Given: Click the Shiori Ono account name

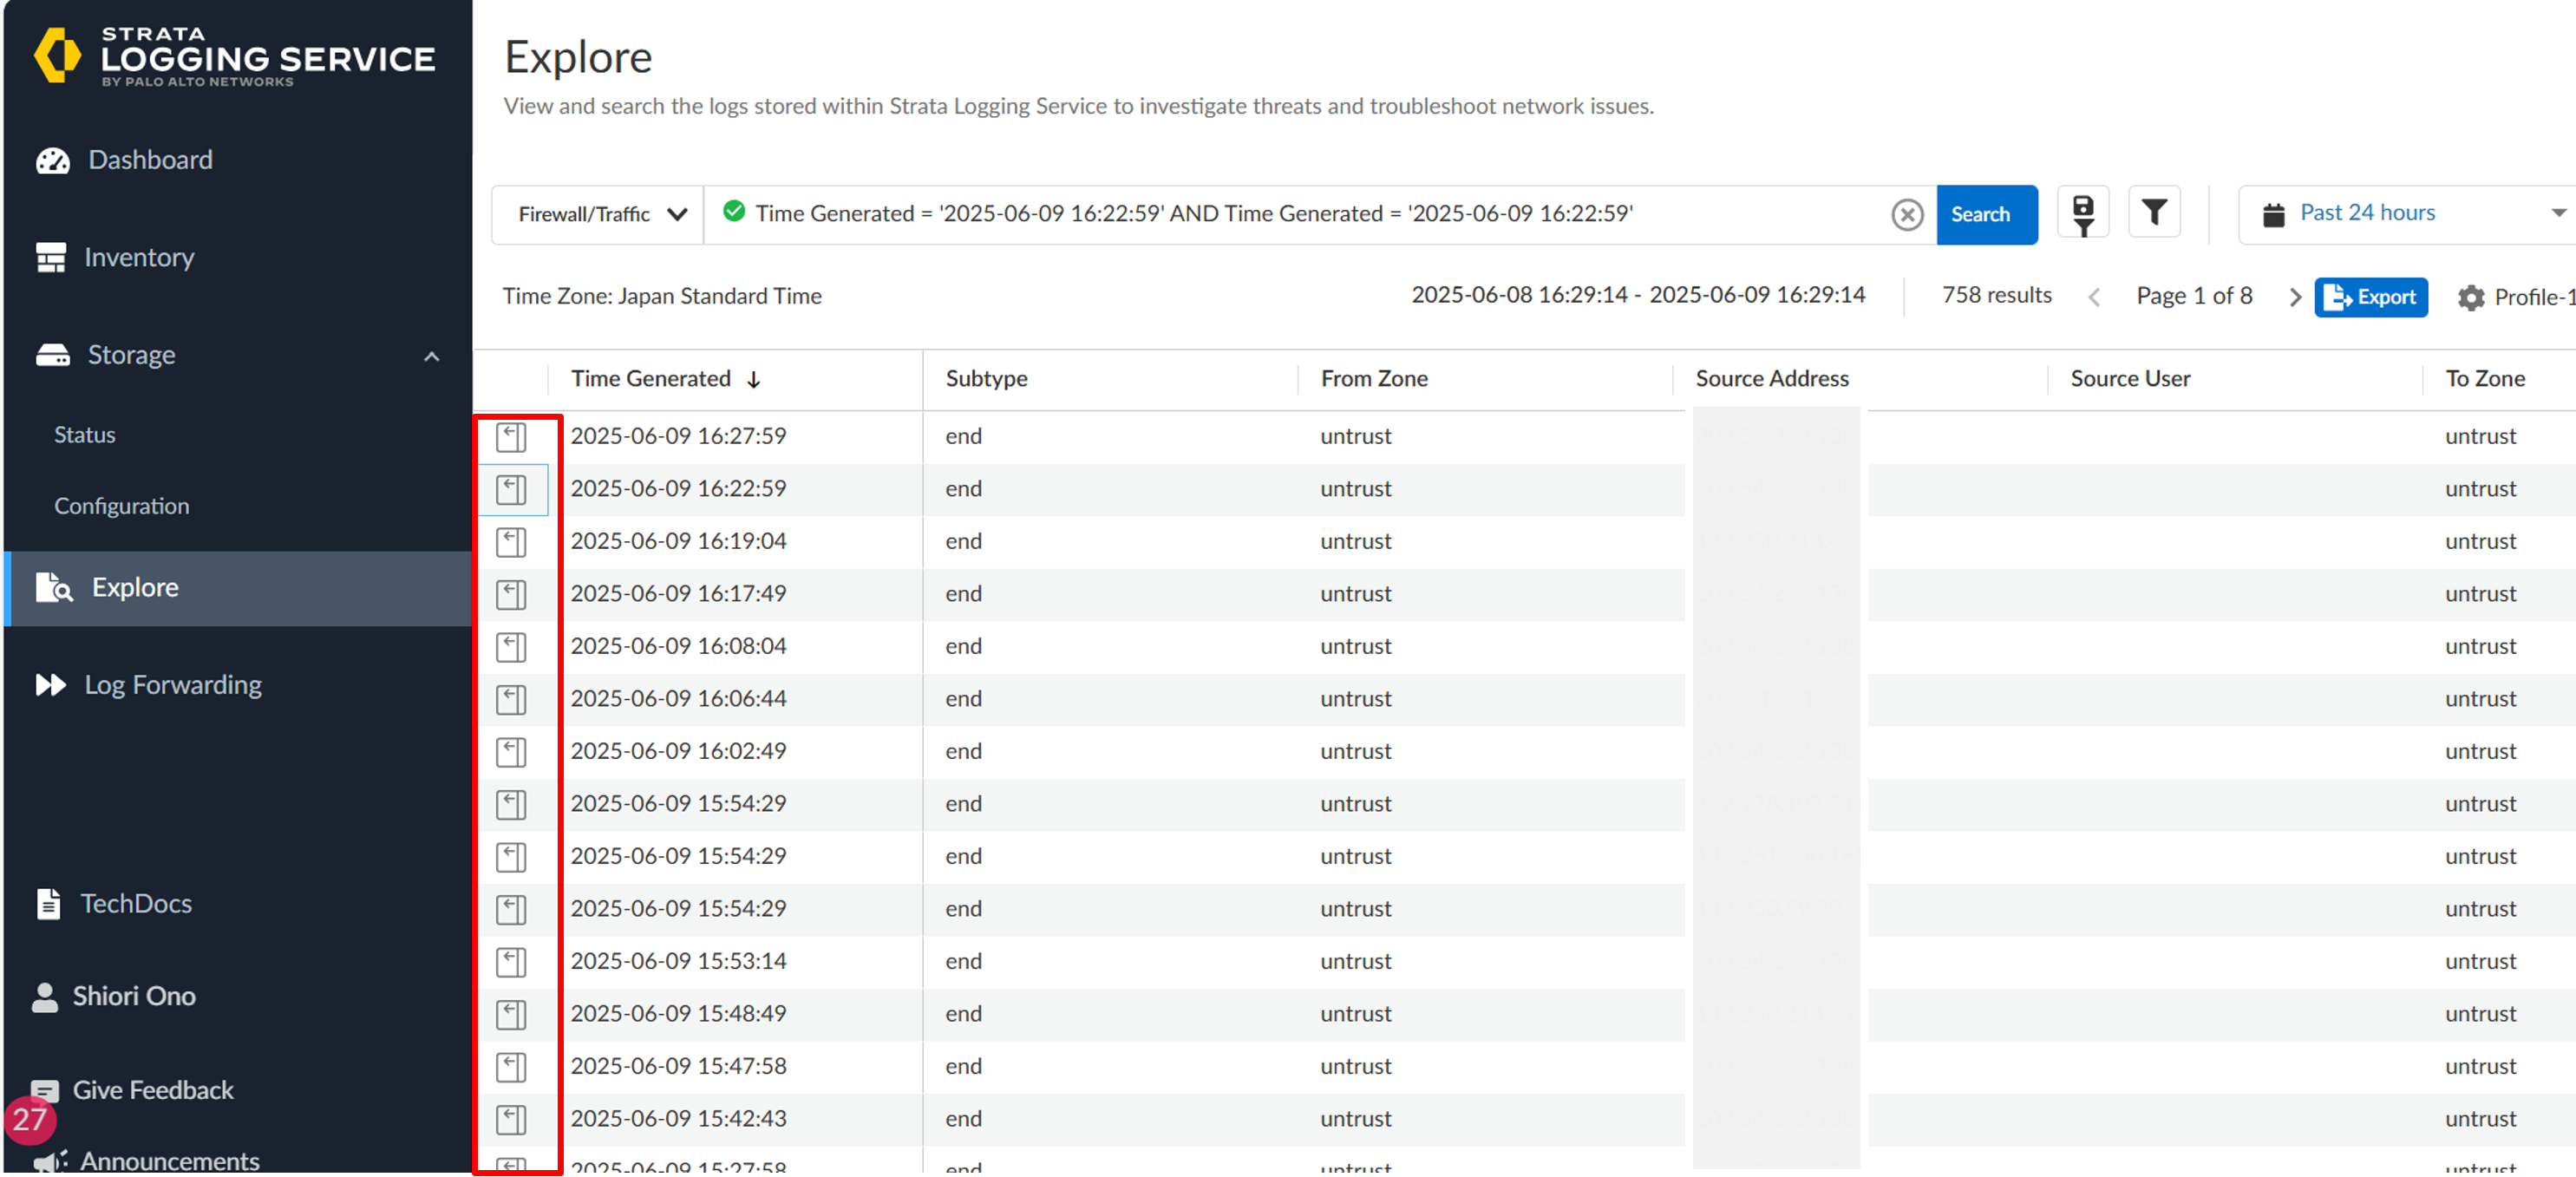Looking at the screenshot, I should [x=134, y=996].
